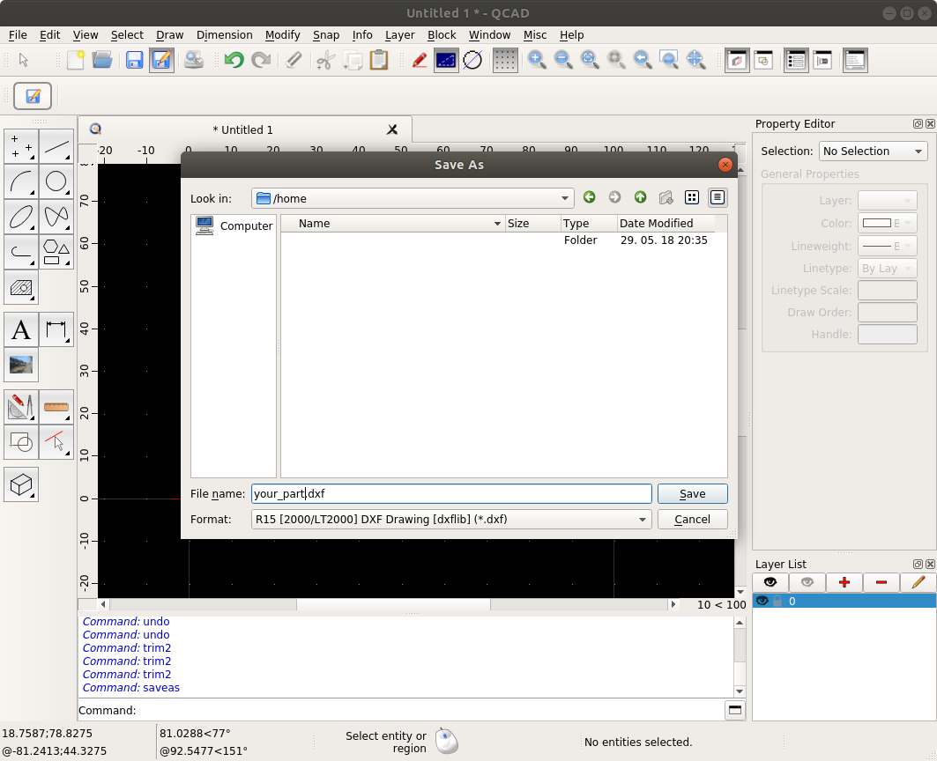Click the File name text field
Viewport: 937px width, 761px height.
(451, 494)
